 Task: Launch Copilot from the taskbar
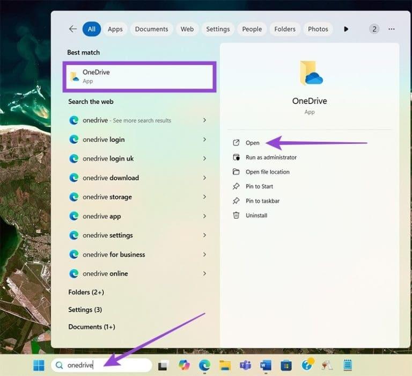coord(184,365)
